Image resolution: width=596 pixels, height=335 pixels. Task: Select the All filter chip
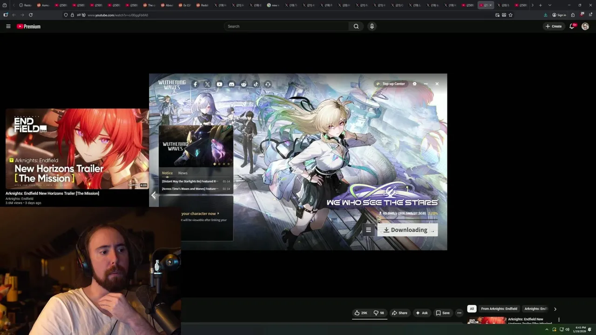pyautogui.click(x=472, y=308)
